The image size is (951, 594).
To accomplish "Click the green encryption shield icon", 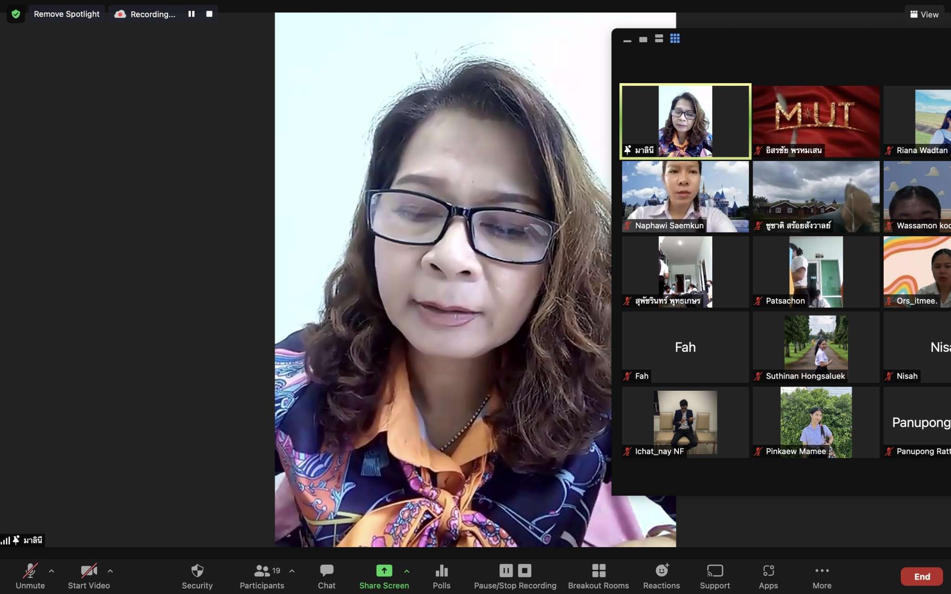I will point(16,14).
